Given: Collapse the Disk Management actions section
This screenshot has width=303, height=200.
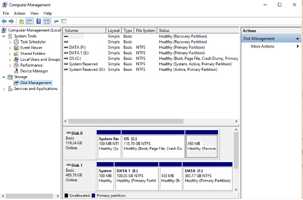Looking at the screenshot, I should [x=298, y=39].
